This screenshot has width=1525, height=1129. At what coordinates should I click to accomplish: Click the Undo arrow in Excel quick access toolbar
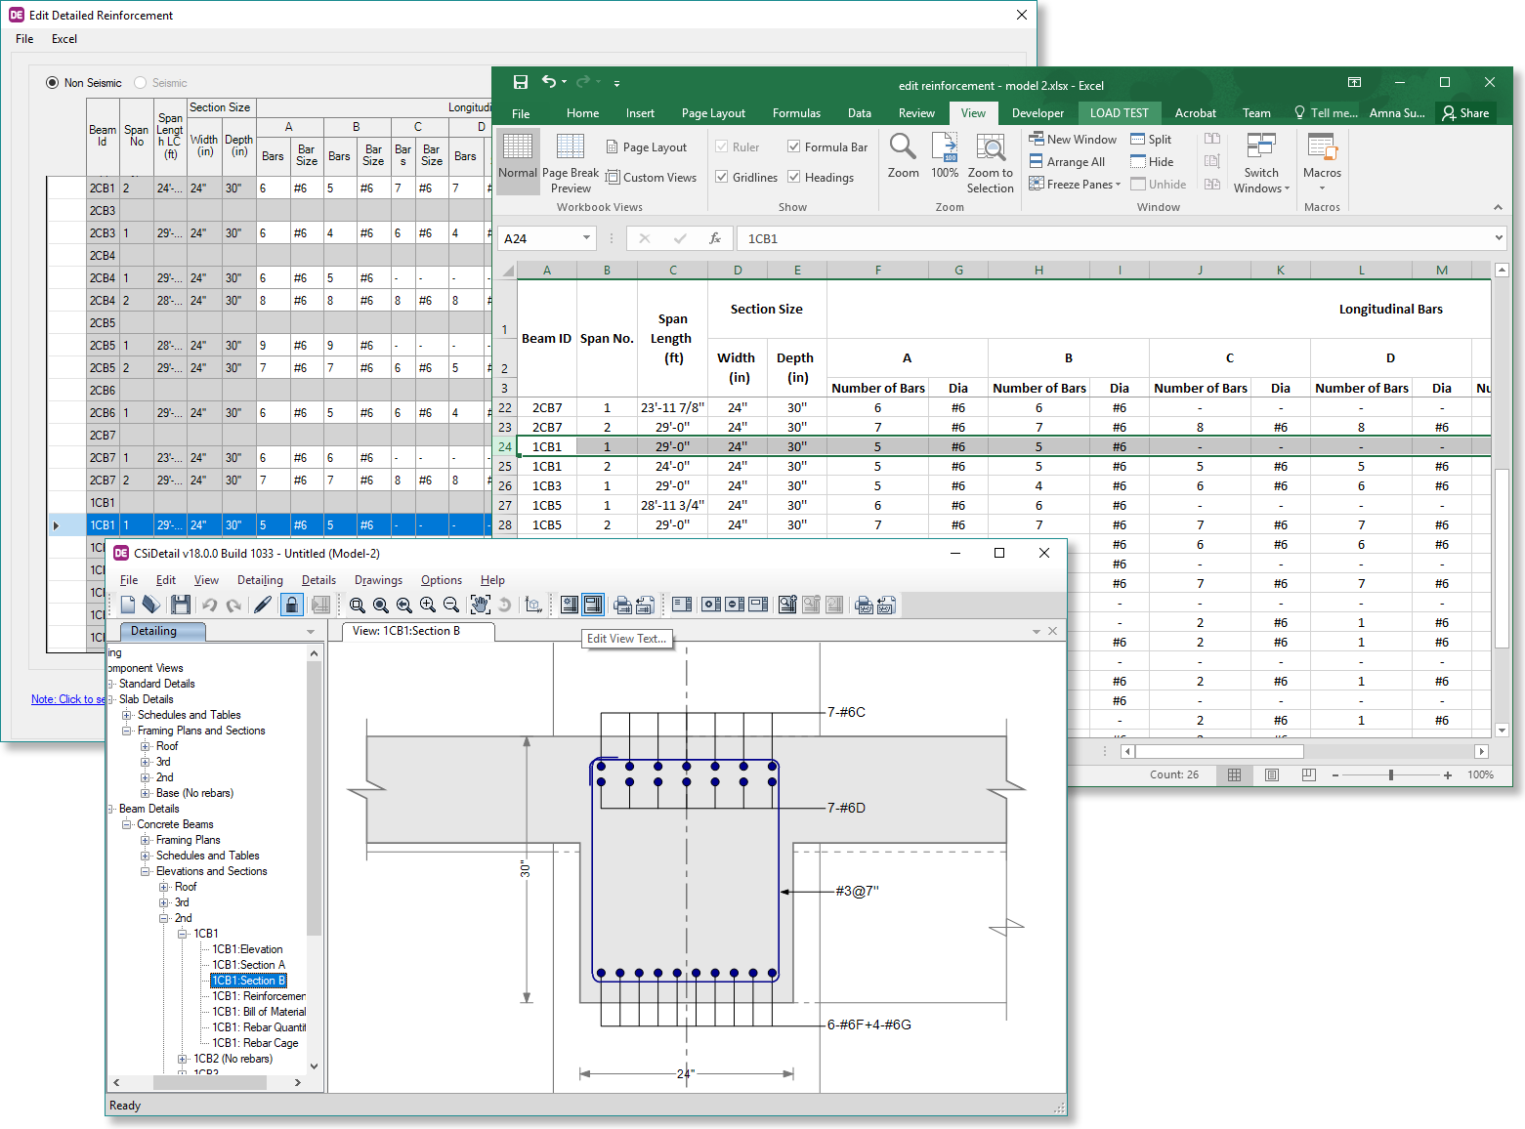pyautogui.click(x=549, y=82)
